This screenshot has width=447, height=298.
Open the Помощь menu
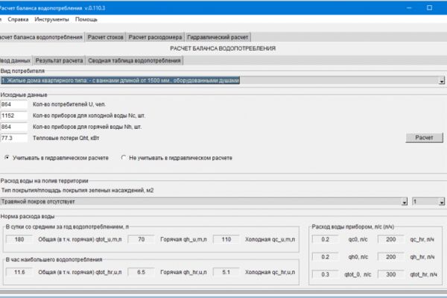click(86, 19)
